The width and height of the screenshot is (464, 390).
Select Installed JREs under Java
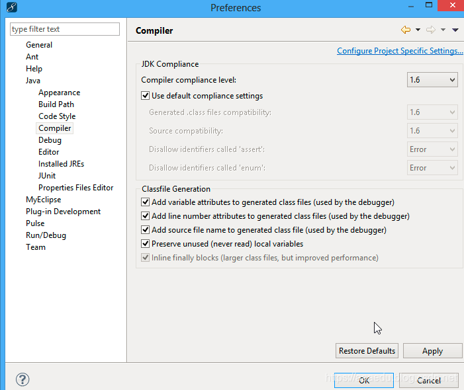61,164
